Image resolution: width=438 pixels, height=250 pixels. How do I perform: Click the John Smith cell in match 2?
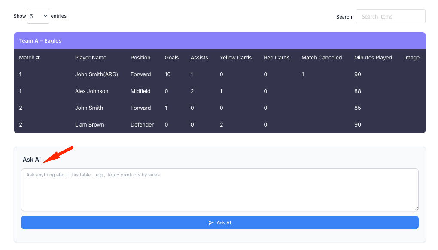coord(89,108)
